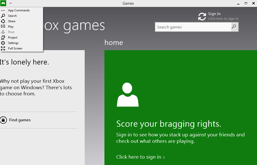Select the greyed-out Print menu entry
257x165 pixels.
point(11,32)
